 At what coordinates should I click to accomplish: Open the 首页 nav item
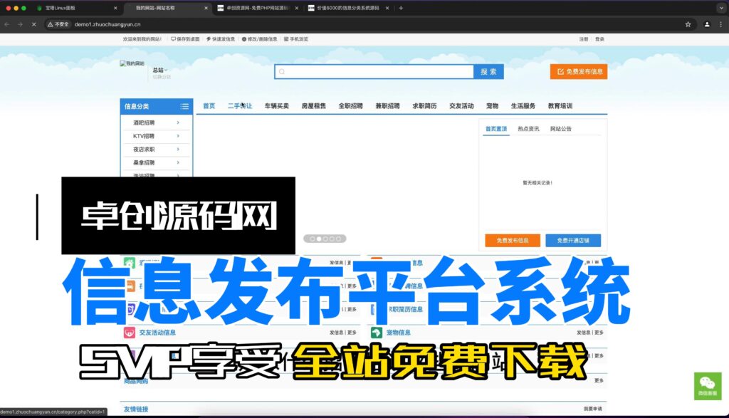point(209,106)
